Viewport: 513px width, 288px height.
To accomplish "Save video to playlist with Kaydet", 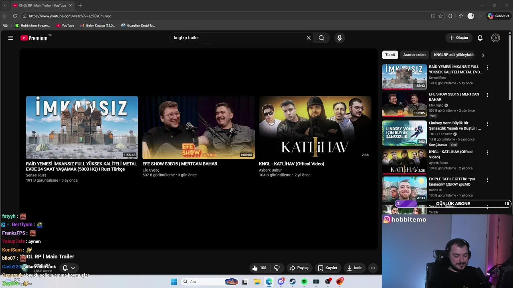I will pos(327,268).
